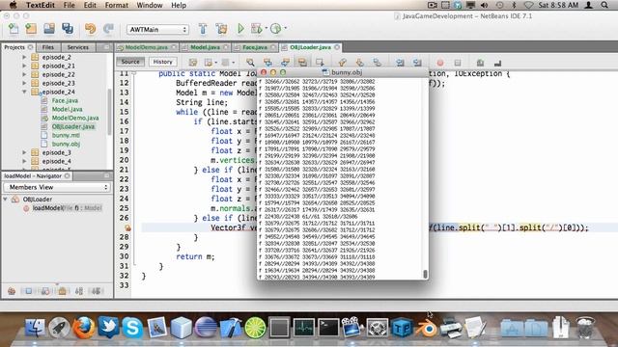Open Blender from the Dock
The height and width of the screenshot is (347, 618).
[427, 328]
